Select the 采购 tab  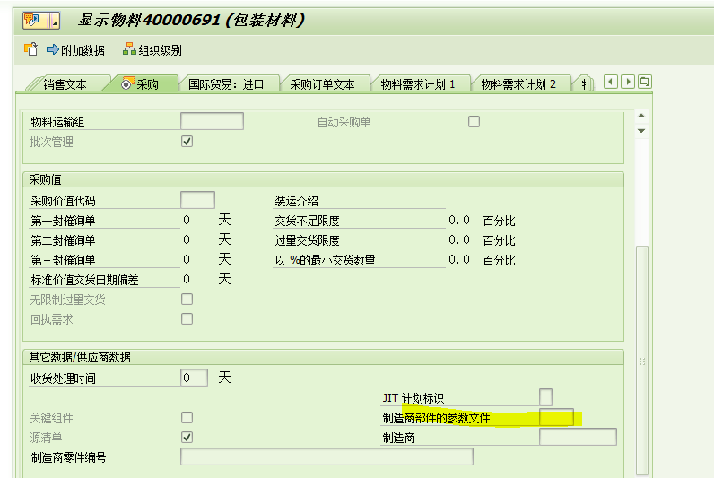(x=140, y=83)
